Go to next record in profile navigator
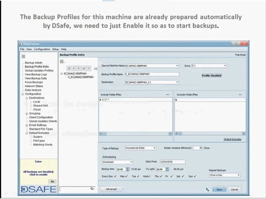This screenshot has width=266, height=199. pyautogui.click(x=79, y=68)
